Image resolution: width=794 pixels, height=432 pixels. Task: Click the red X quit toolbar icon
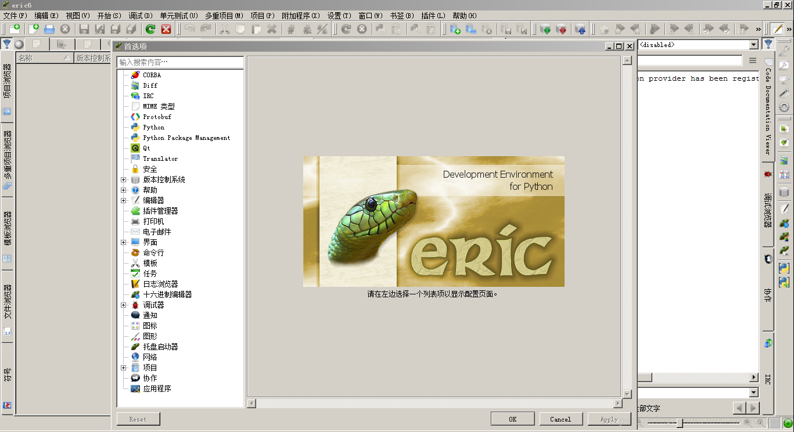166,28
